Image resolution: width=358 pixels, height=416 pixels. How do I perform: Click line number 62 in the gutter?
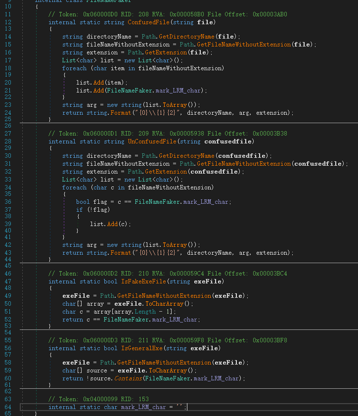[8, 391]
